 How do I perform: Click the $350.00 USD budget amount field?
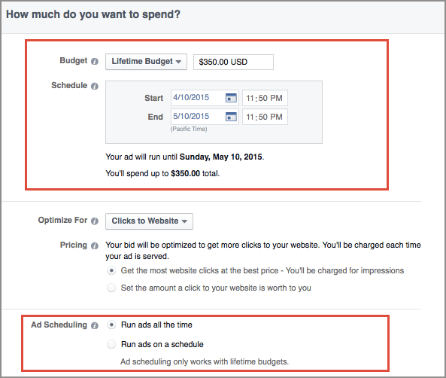pos(233,62)
